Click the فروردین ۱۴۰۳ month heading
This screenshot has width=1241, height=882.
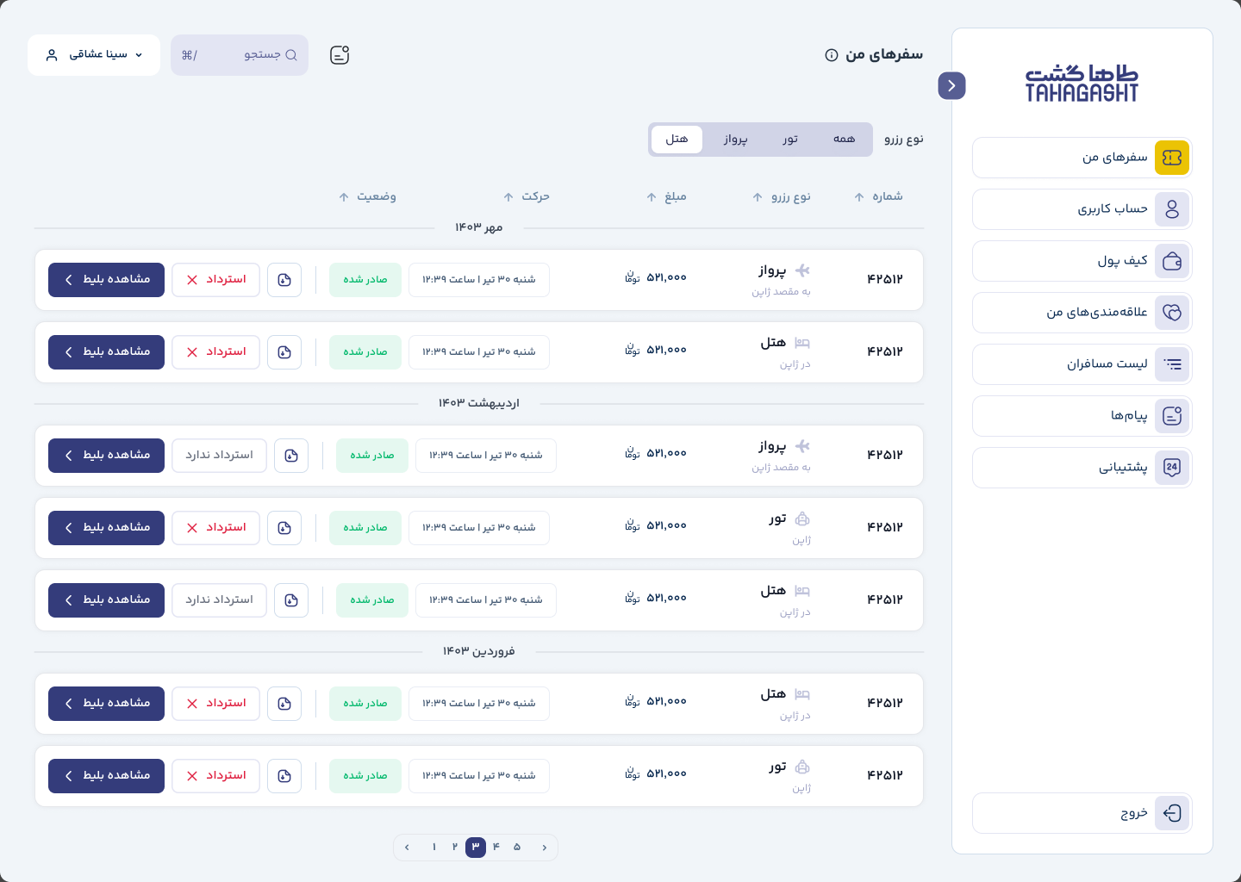point(479,651)
